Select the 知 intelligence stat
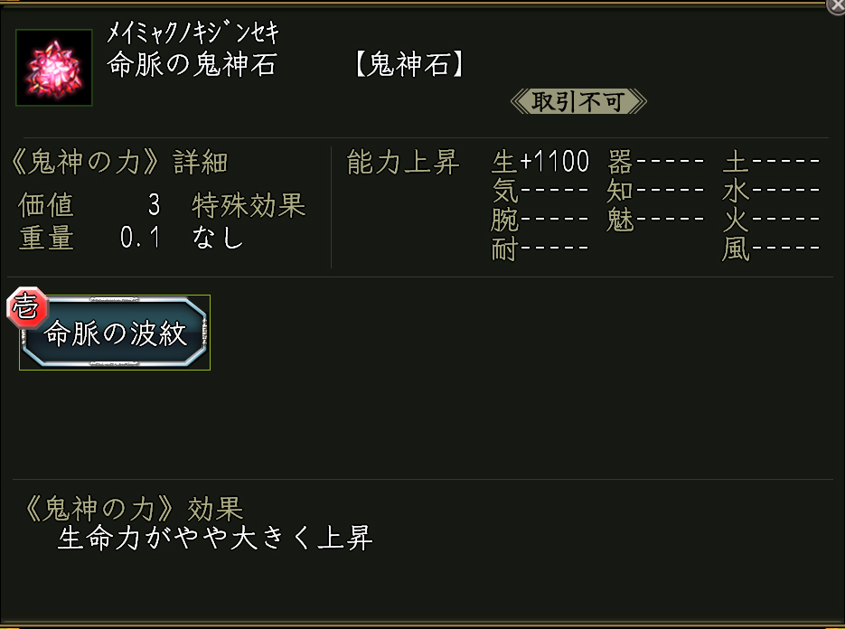The height and width of the screenshot is (629, 845). [x=657, y=192]
